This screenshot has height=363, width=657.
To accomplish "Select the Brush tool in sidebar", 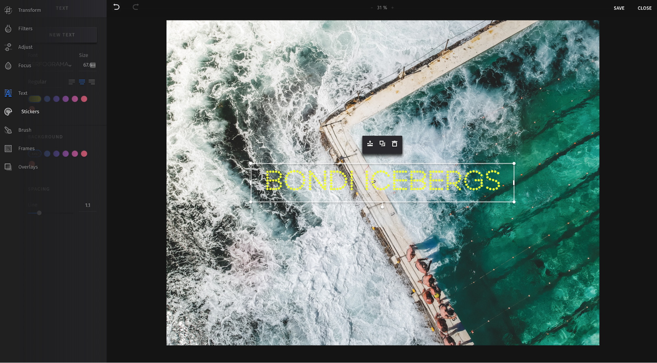I will pyautogui.click(x=25, y=130).
